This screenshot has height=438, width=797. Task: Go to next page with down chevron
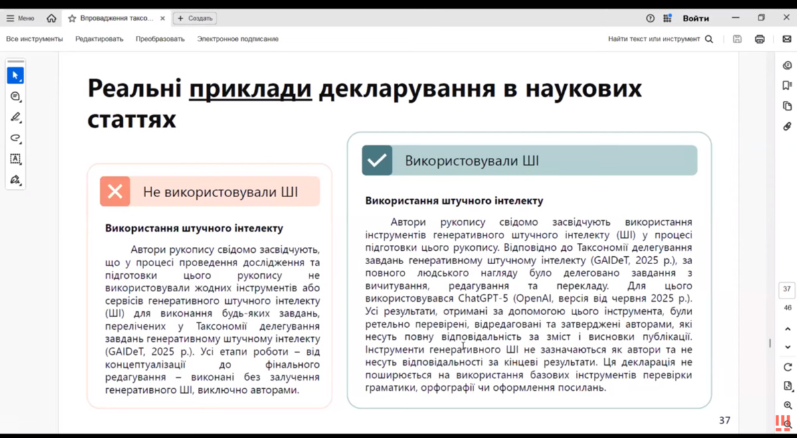coord(787,347)
